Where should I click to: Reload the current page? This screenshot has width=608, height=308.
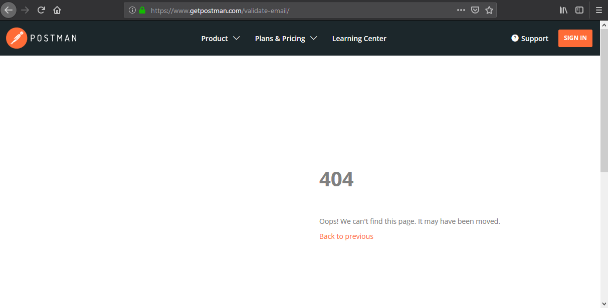[x=41, y=10]
